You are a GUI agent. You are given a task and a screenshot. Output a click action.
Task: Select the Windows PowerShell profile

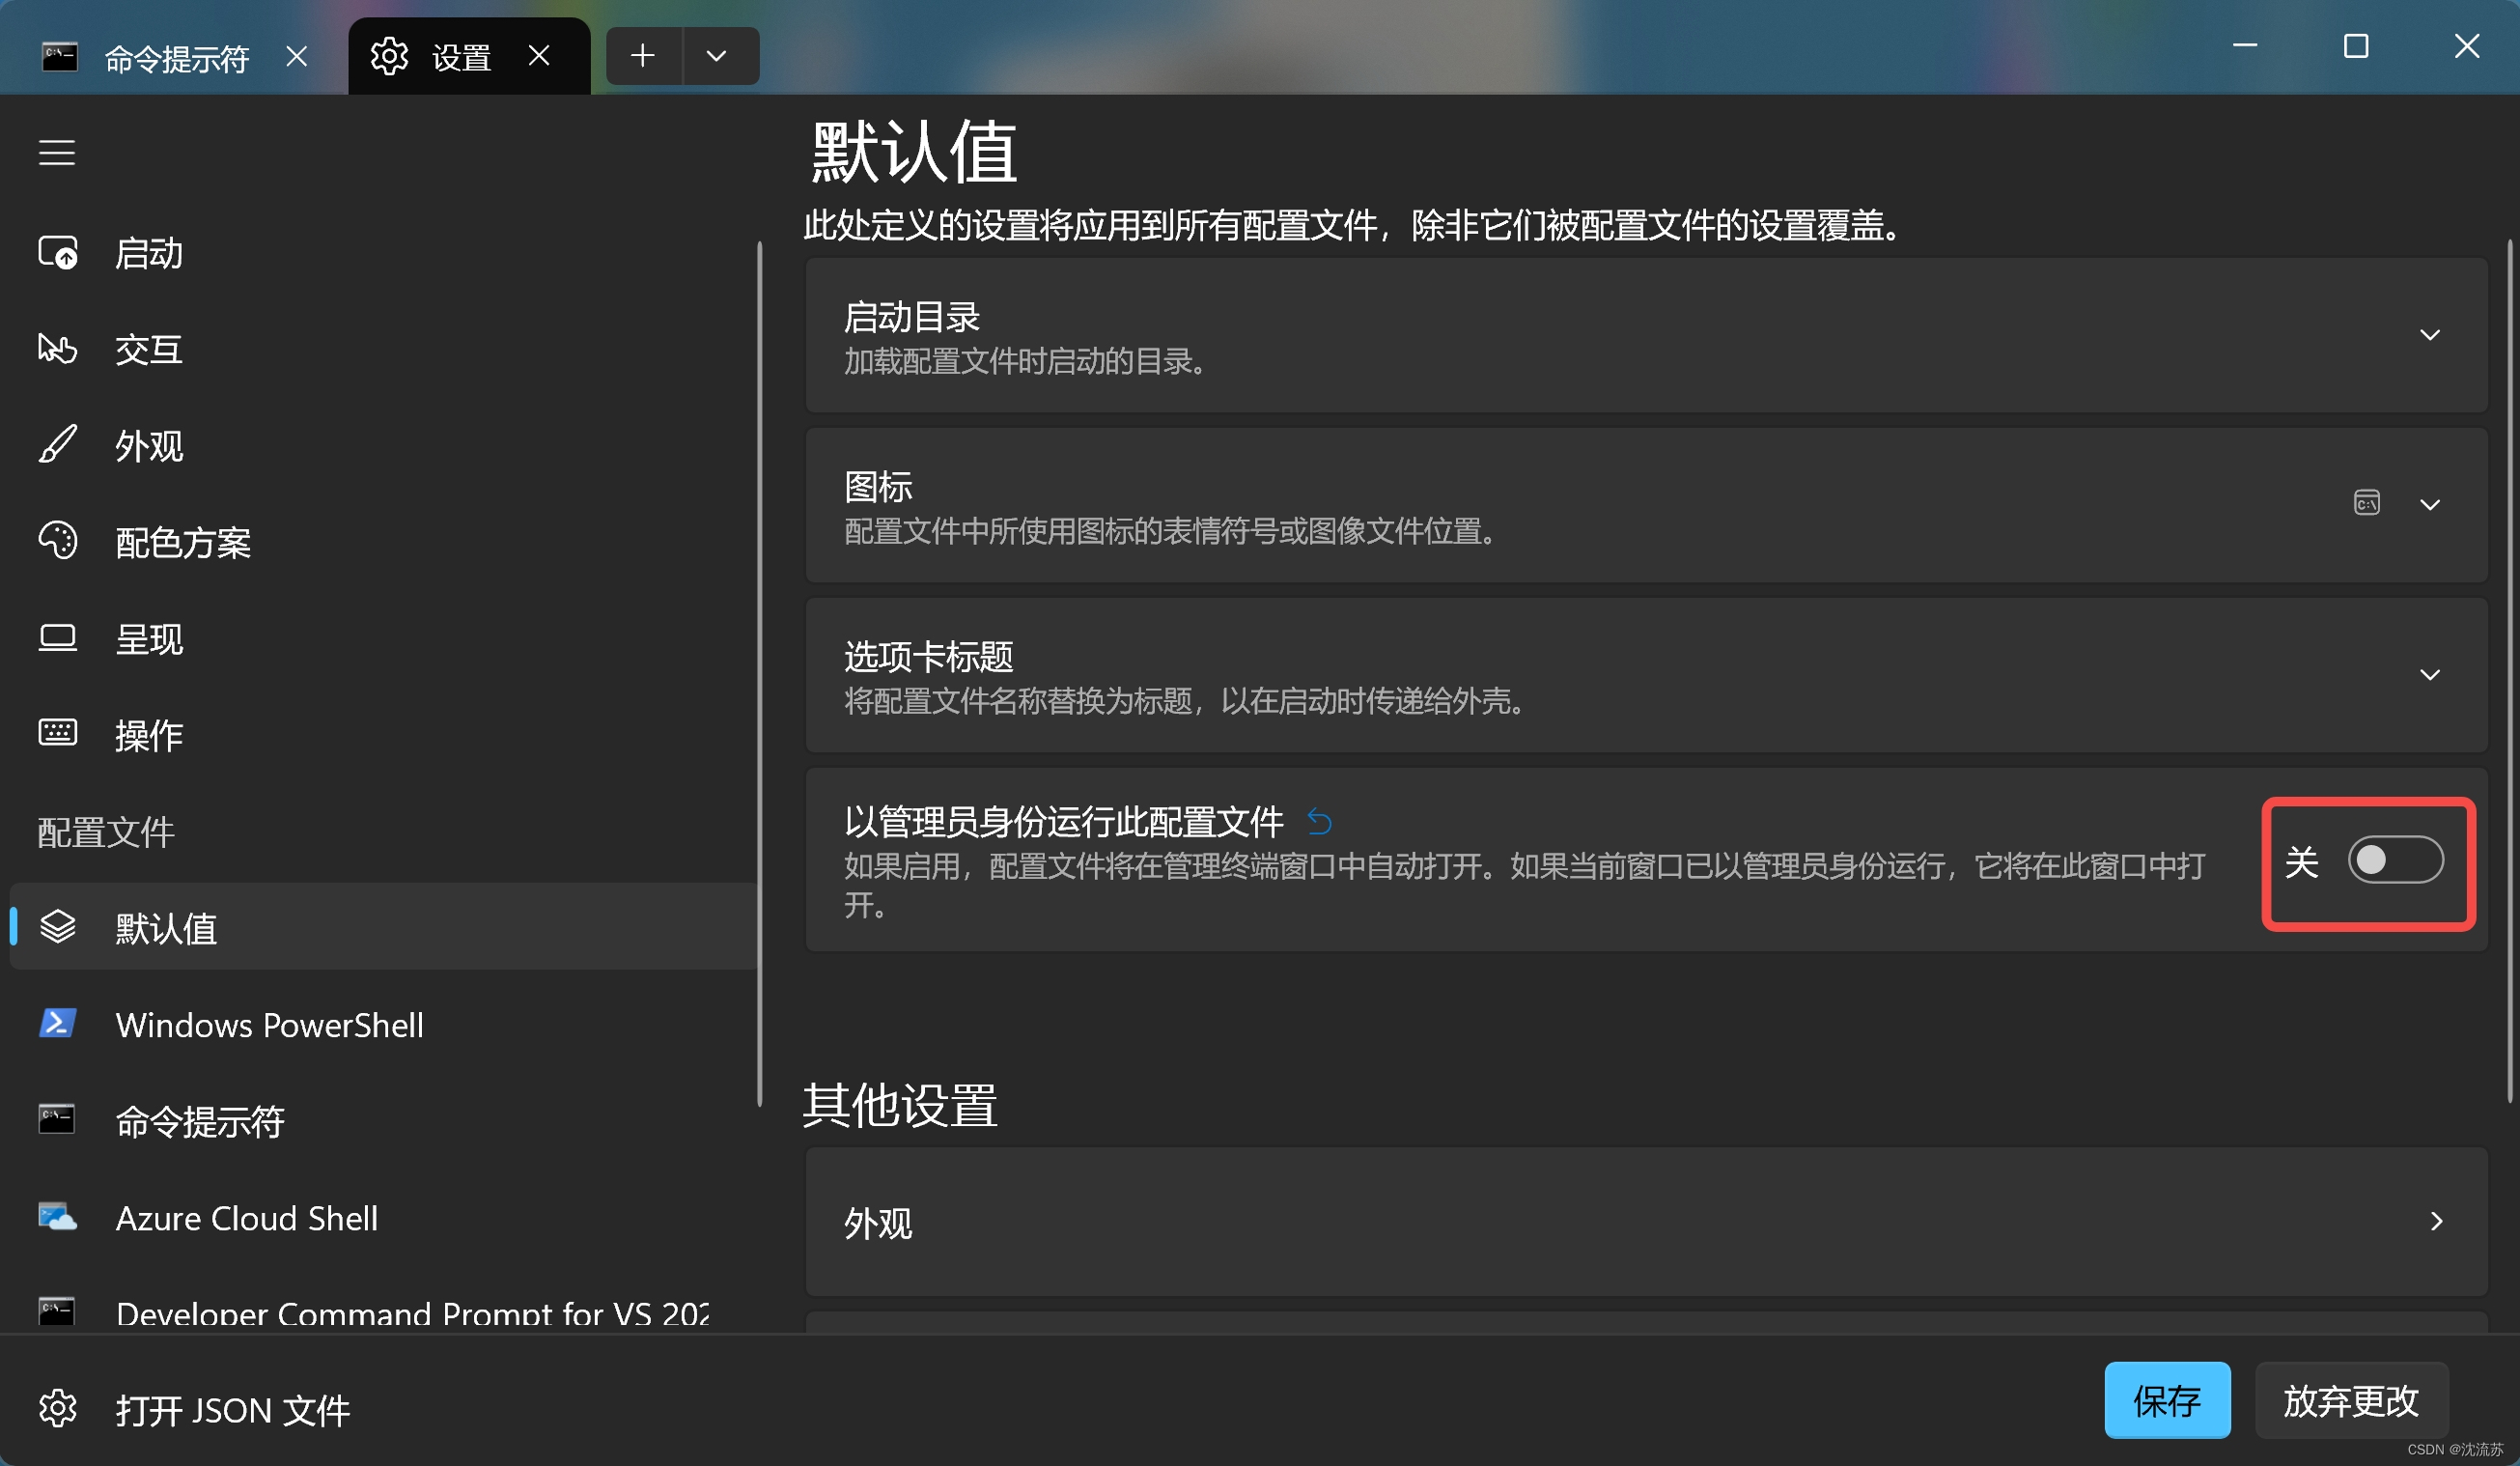coord(268,1025)
